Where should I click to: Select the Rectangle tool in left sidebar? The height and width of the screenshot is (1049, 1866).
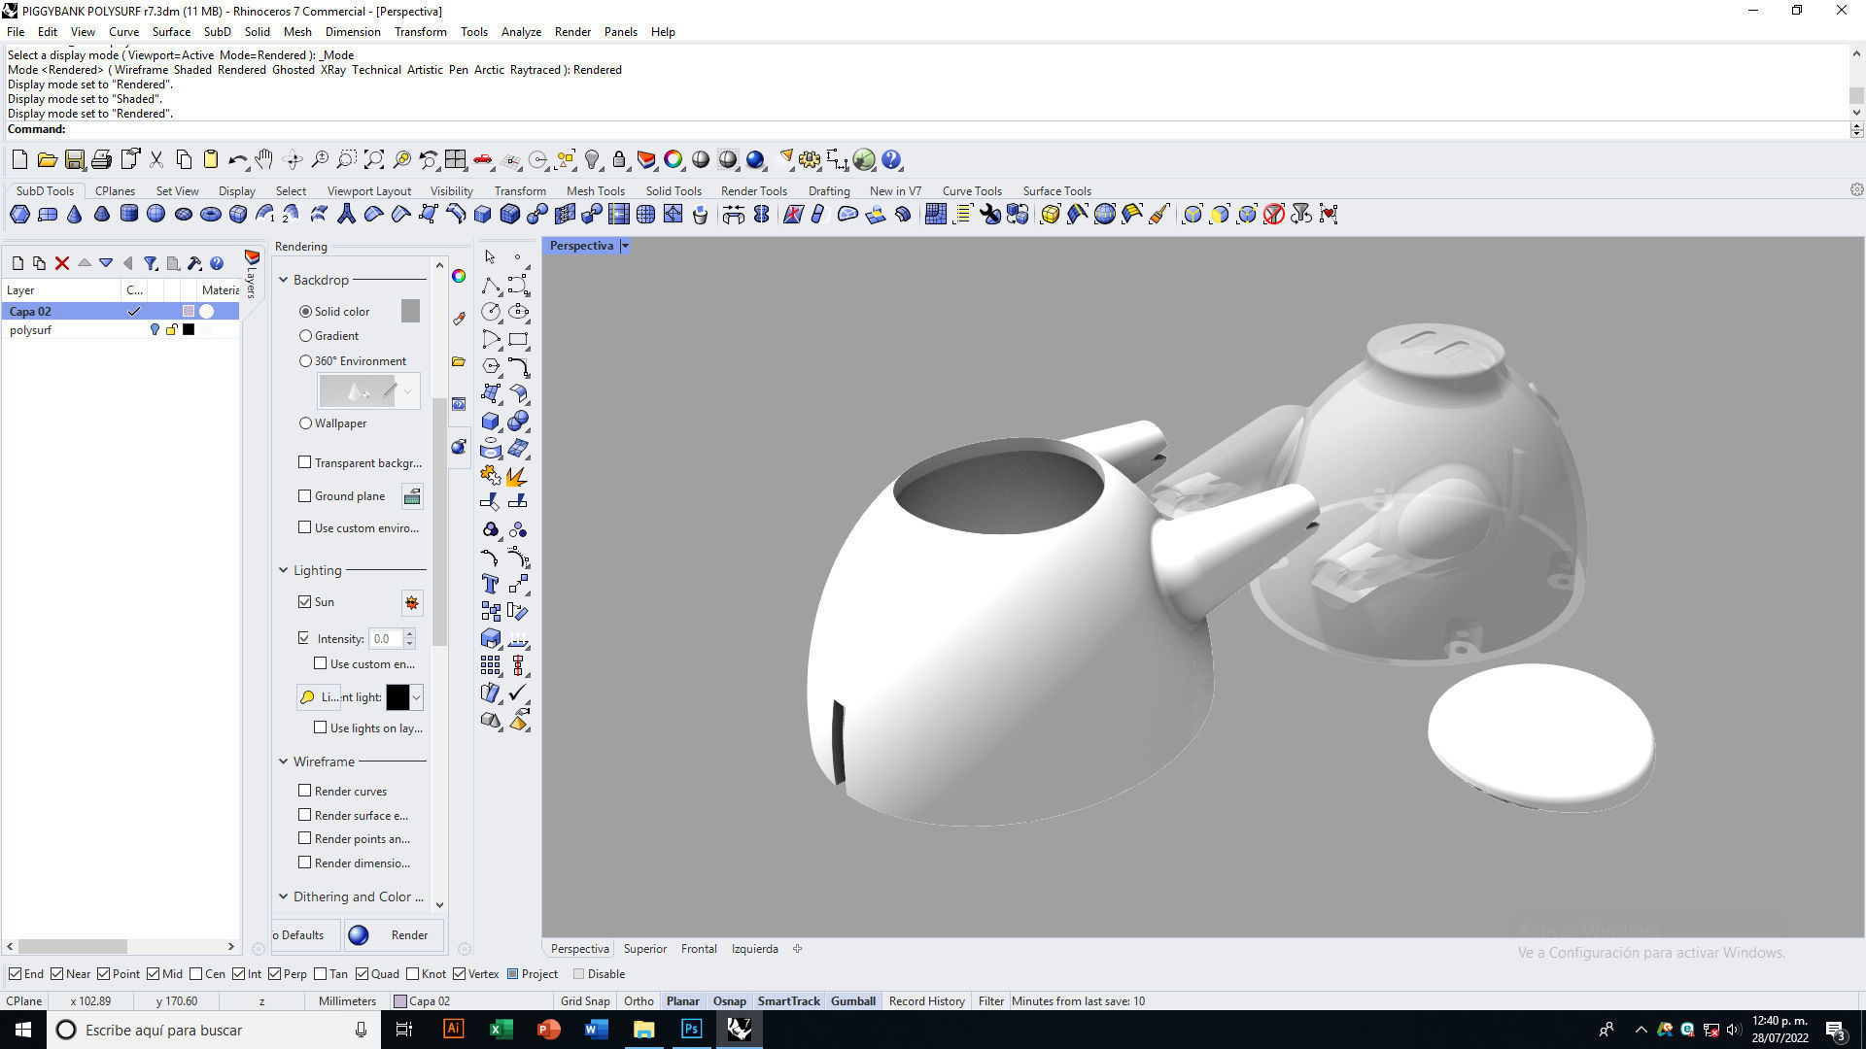click(518, 339)
